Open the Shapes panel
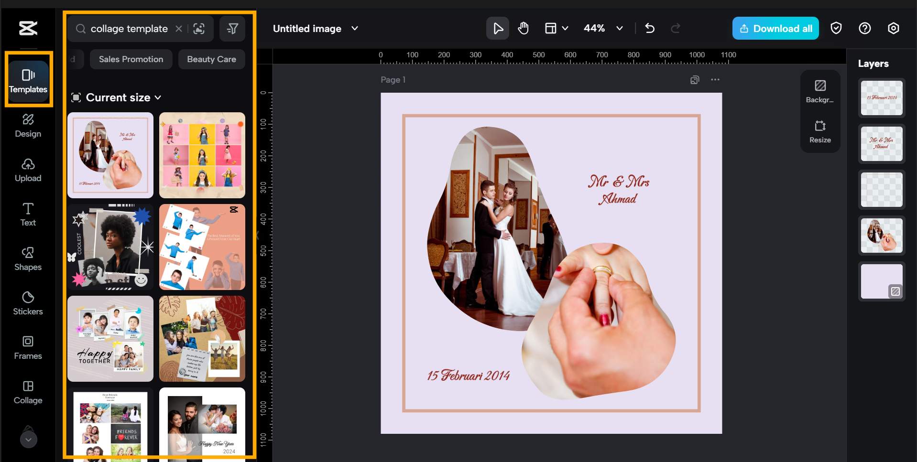Screen dimensions: 917x462 27,259
